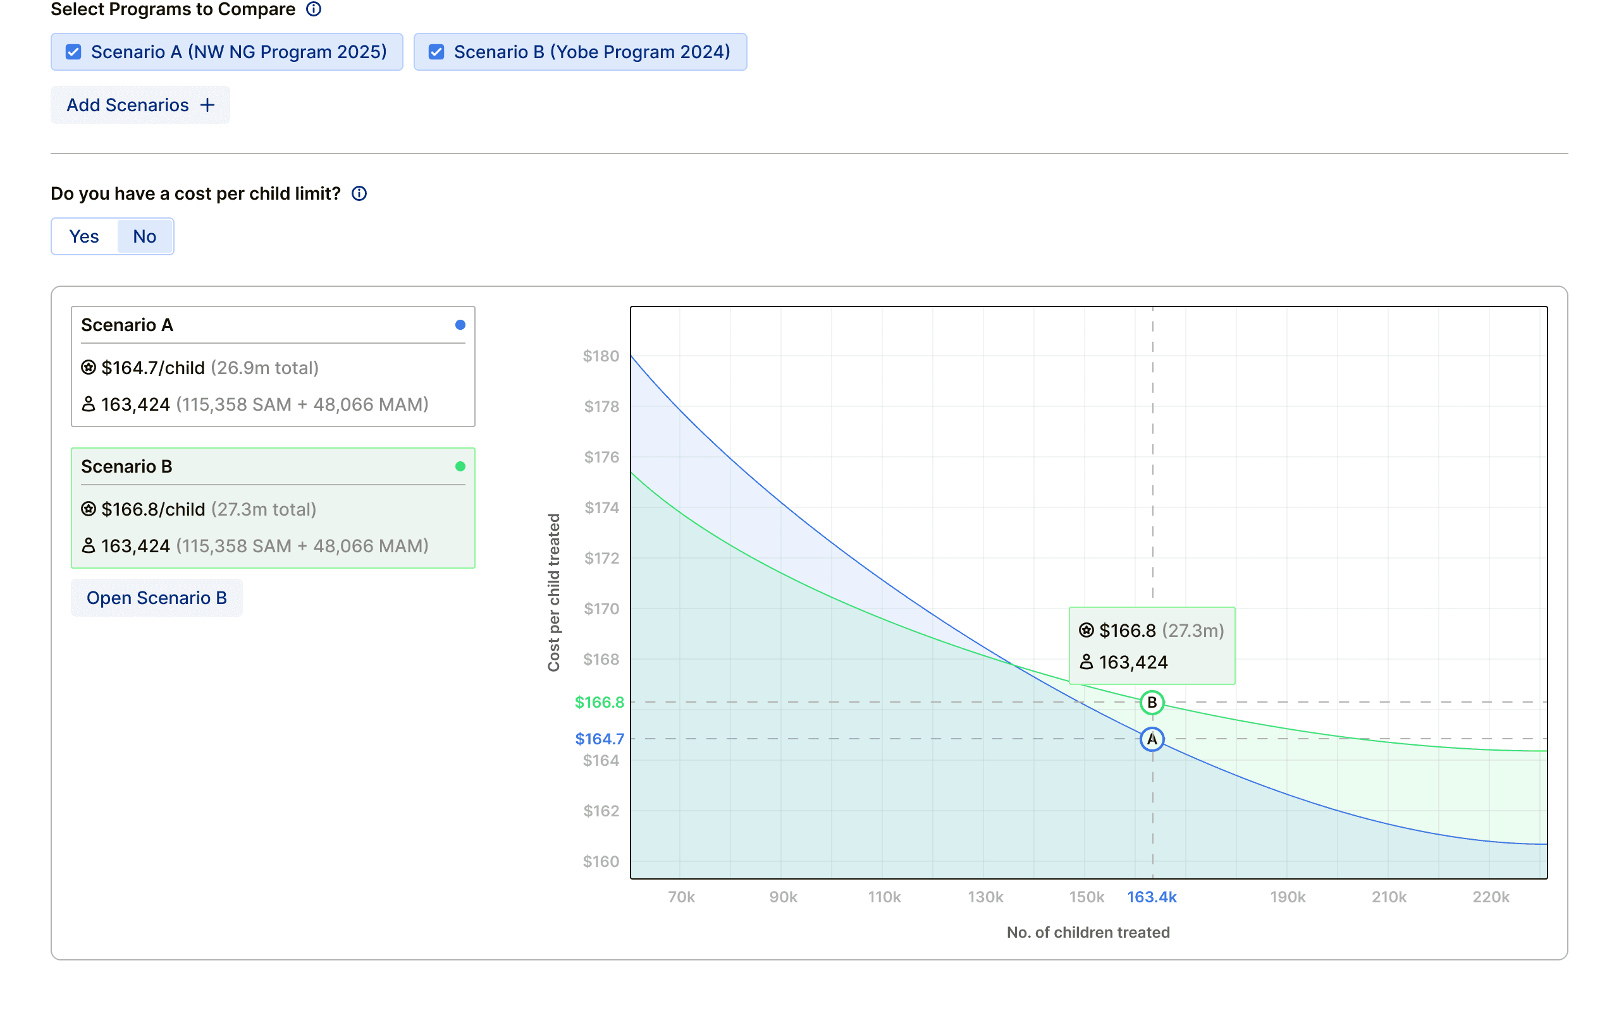Image resolution: width=1619 pixels, height=1011 pixels.
Task: Open Scenario B
Action: pyautogui.click(x=157, y=598)
